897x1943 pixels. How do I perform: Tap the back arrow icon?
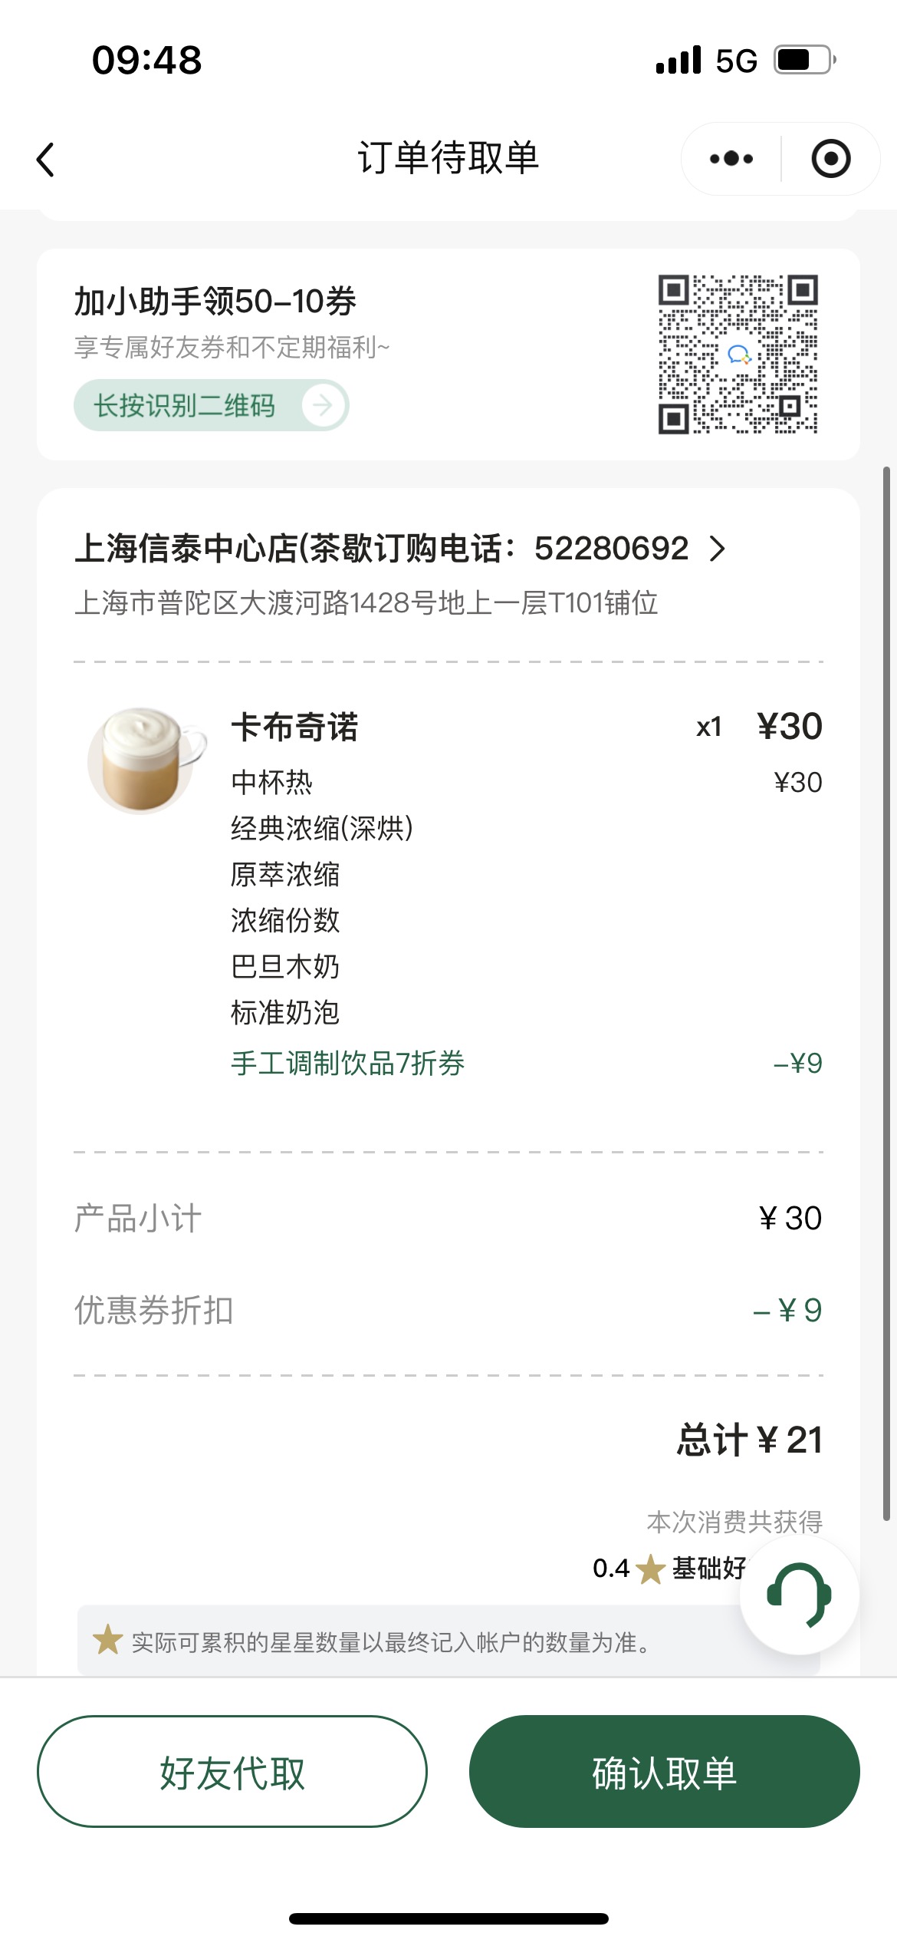tap(46, 160)
